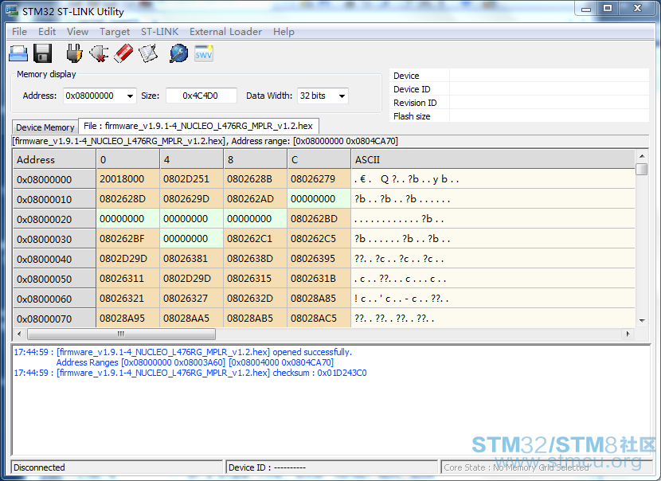This screenshot has height=481, width=661.
Task: Click the Open file toolbar icon
Action: (18, 53)
